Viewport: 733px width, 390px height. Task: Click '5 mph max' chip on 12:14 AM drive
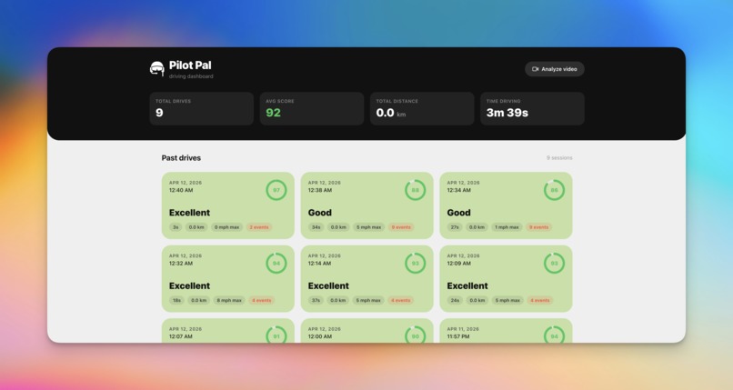pyautogui.click(x=368, y=300)
